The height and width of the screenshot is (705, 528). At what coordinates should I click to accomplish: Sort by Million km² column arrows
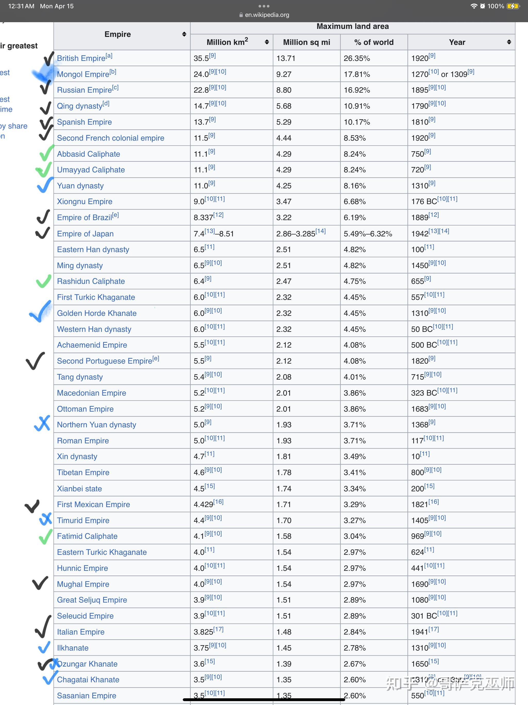click(267, 42)
